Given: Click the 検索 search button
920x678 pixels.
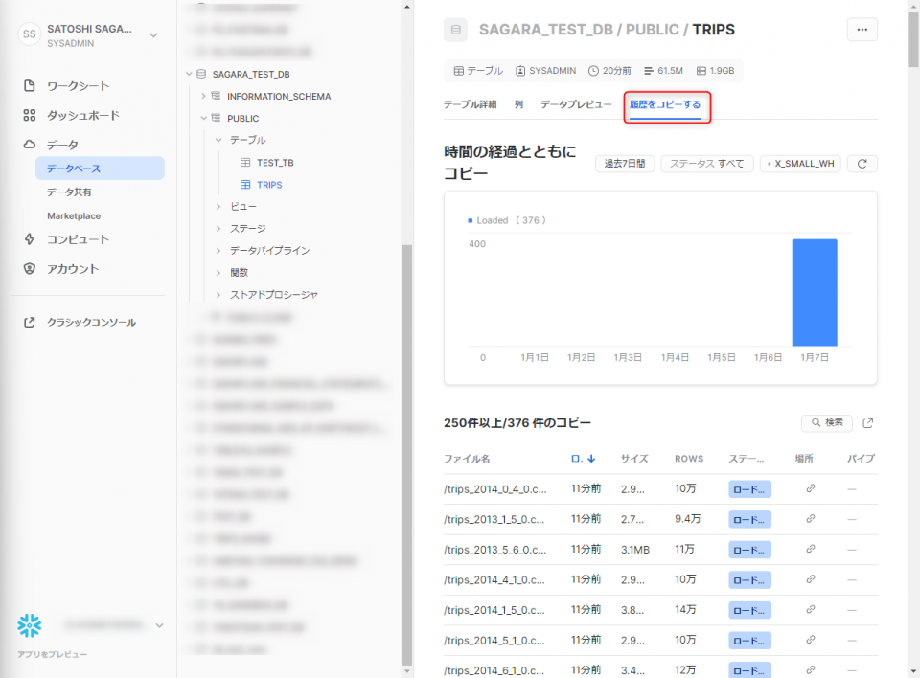Looking at the screenshot, I should [x=827, y=423].
